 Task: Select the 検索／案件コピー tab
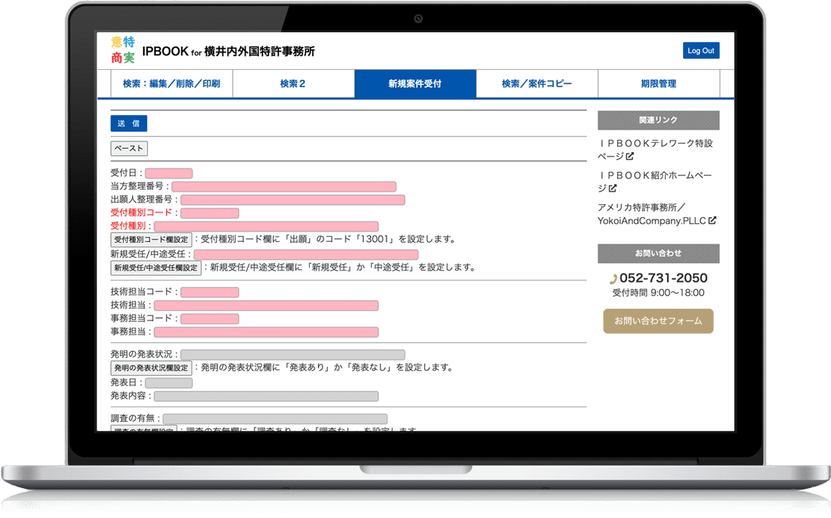[x=537, y=84]
